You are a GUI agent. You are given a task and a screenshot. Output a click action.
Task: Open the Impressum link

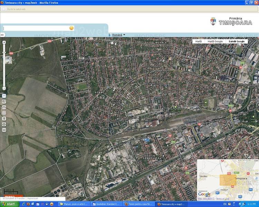point(32,198)
